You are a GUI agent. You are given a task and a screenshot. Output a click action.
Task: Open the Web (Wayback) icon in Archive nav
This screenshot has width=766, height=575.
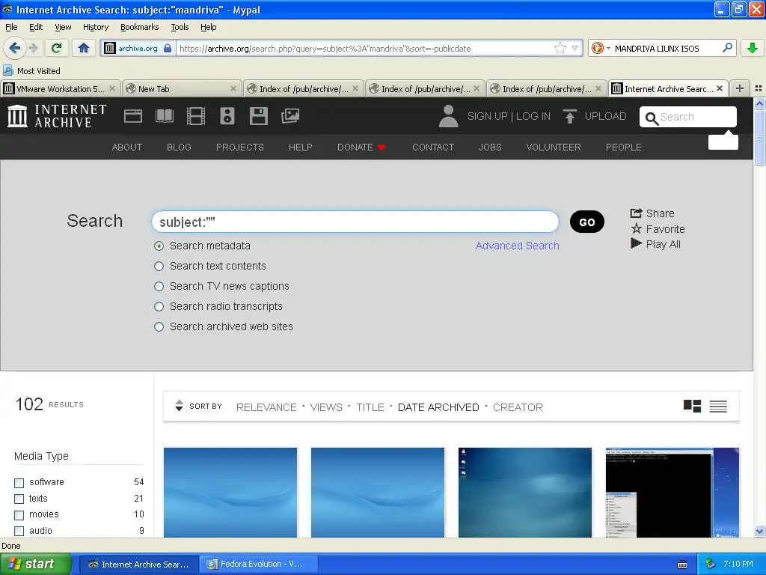[x=133, y=116]
